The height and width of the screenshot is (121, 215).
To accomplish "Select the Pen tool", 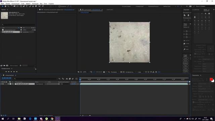I will [24, 6].
